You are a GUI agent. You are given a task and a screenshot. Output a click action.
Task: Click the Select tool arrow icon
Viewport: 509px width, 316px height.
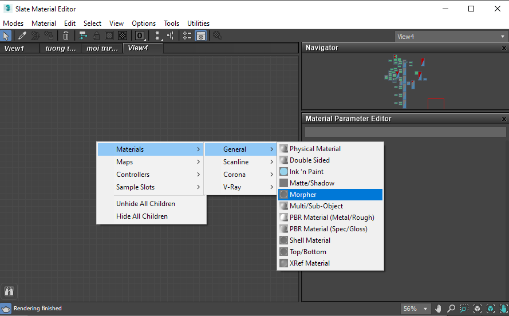(x=6, y=35)
